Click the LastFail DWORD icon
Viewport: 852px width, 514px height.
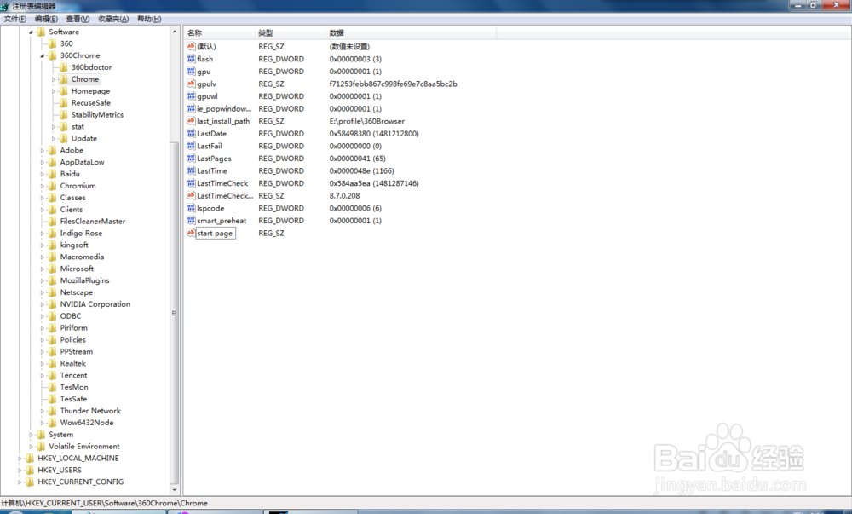click(191, 146)
